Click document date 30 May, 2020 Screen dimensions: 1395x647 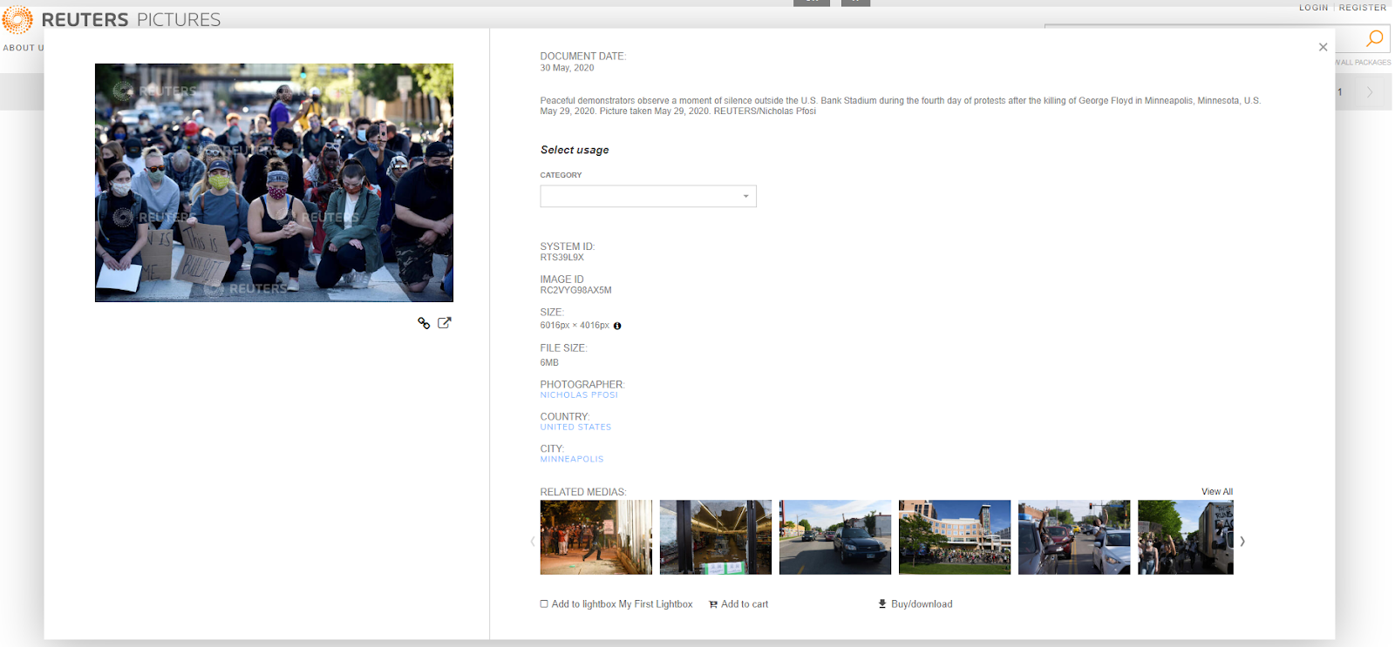567,68
